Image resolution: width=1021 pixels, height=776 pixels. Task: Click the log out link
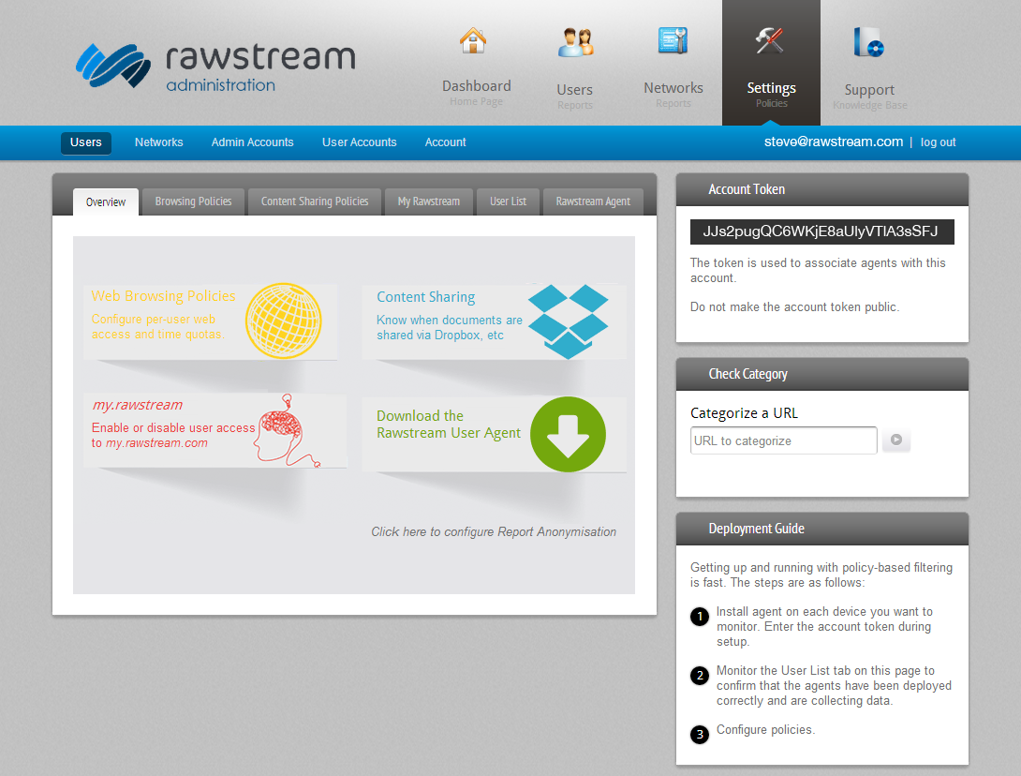[x=939, y=142]
